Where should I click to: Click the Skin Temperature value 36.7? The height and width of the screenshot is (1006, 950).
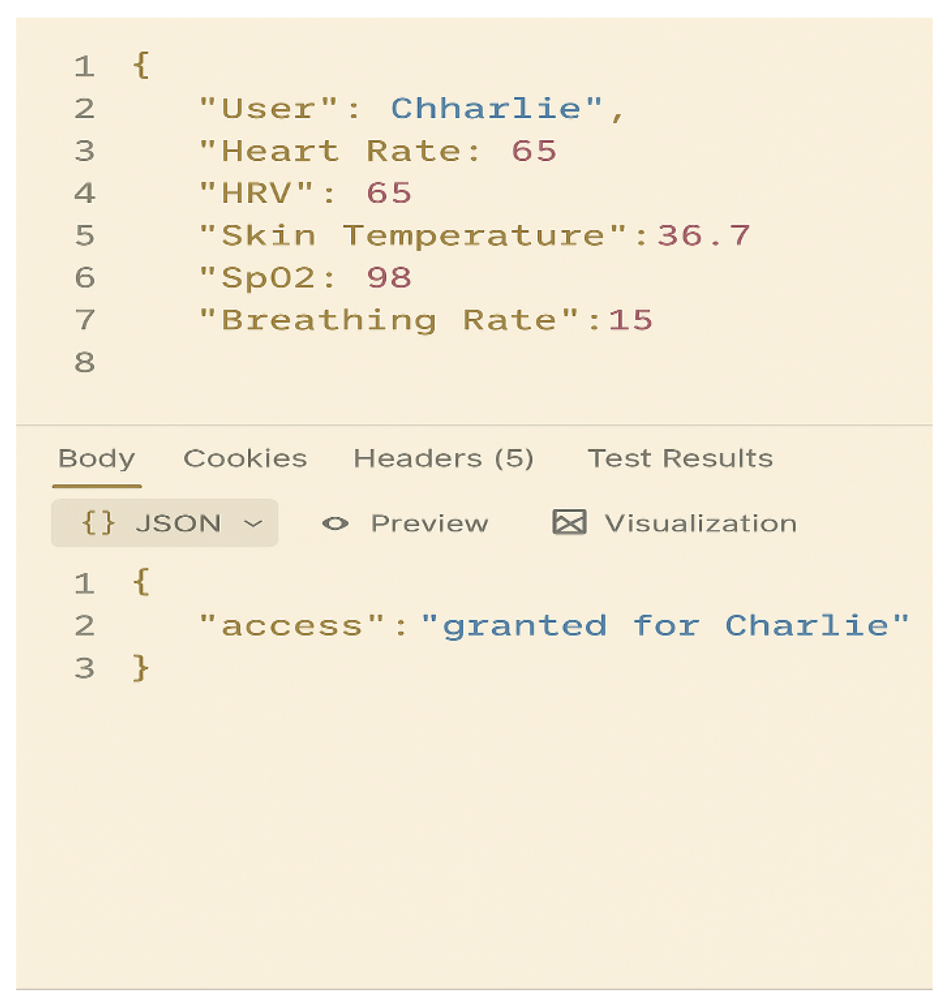(x=703, y=236)
